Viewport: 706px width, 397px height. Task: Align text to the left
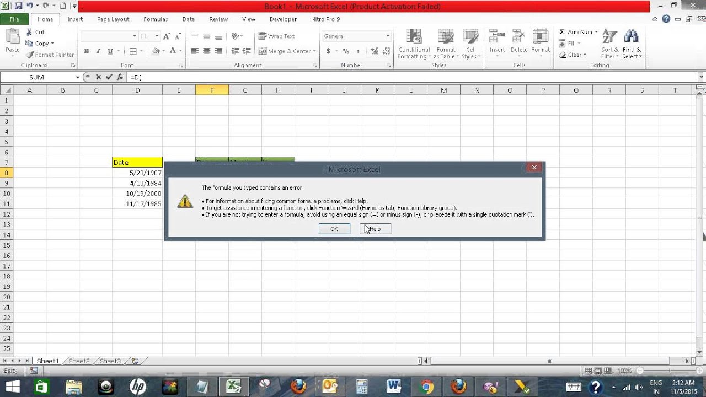(195, 51)
